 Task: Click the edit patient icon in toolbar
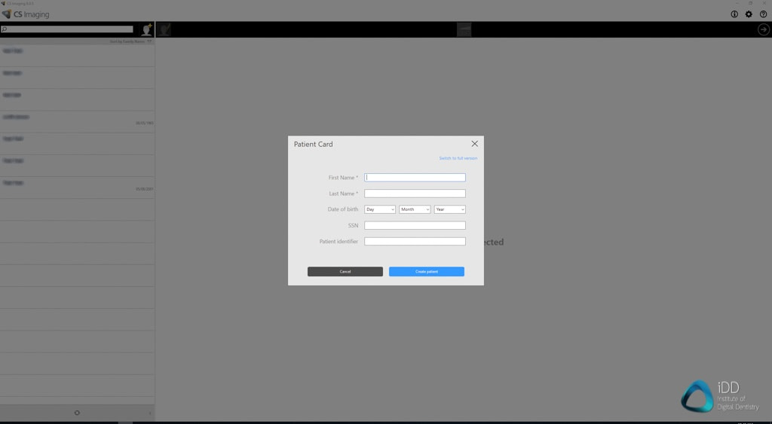pos(165,29)
